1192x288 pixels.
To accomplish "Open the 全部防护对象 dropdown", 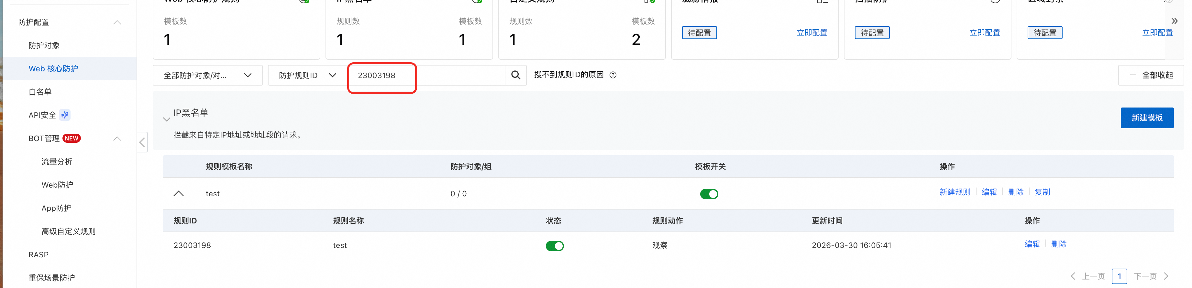I will pyautogui.click(x=208, y=75).
